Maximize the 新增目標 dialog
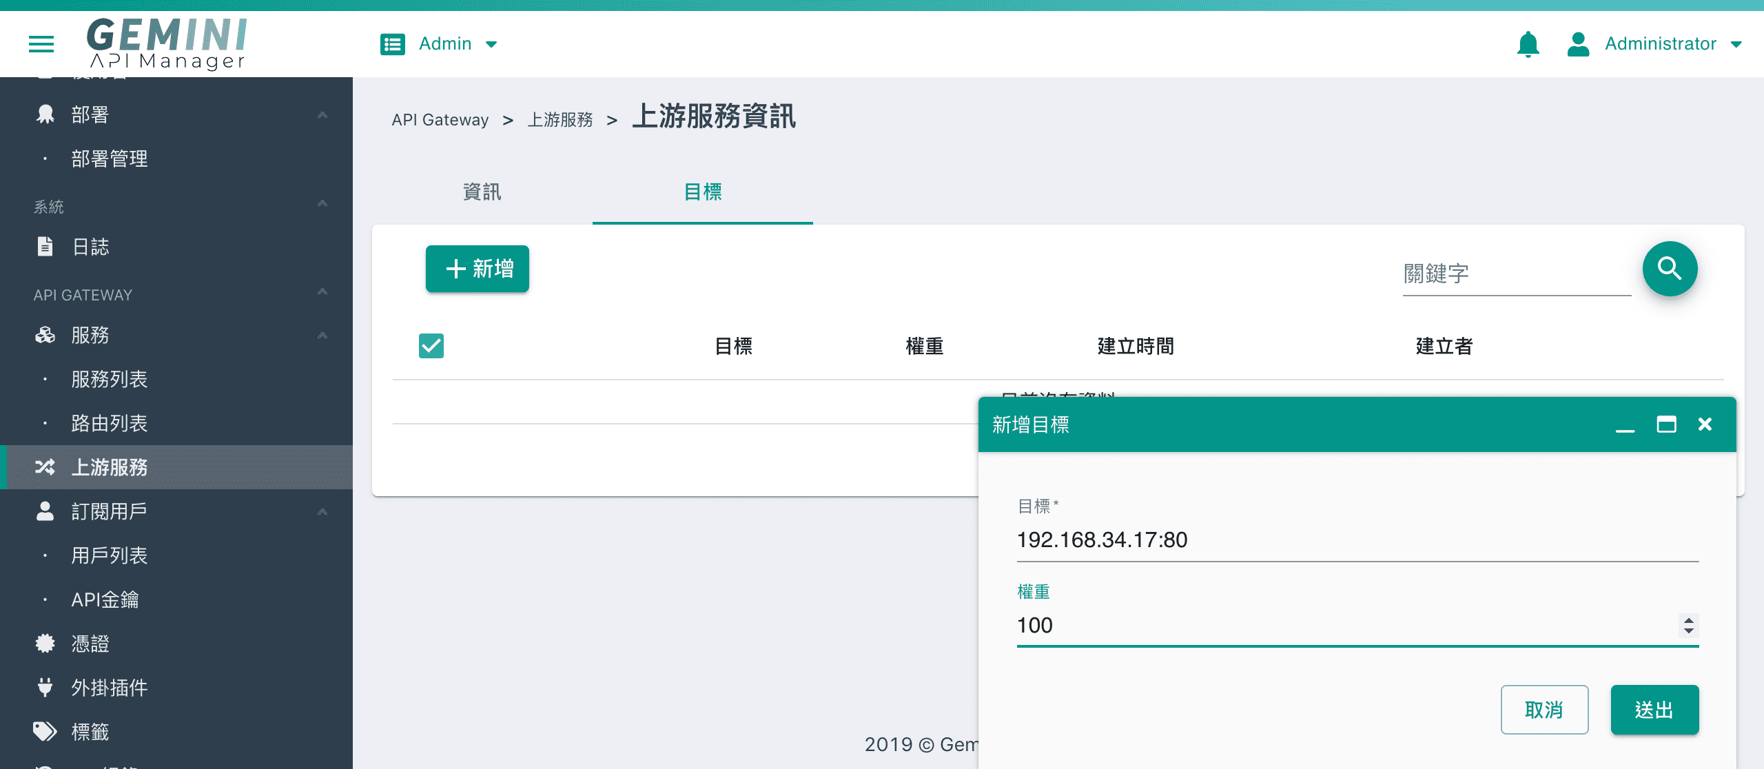Screen dimensions: 1764x769 1666,424
